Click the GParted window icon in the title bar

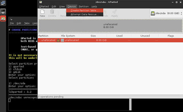pyautogui.click(x=41, y=2)
